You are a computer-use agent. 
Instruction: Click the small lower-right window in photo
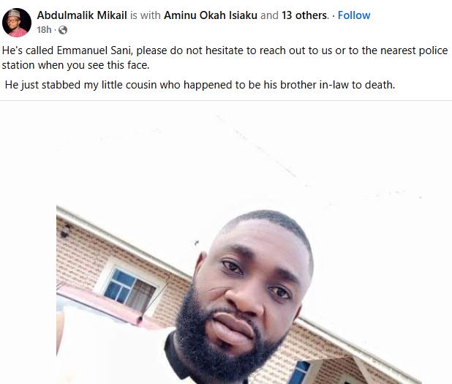pyautogui.click(x=299, y=372)
